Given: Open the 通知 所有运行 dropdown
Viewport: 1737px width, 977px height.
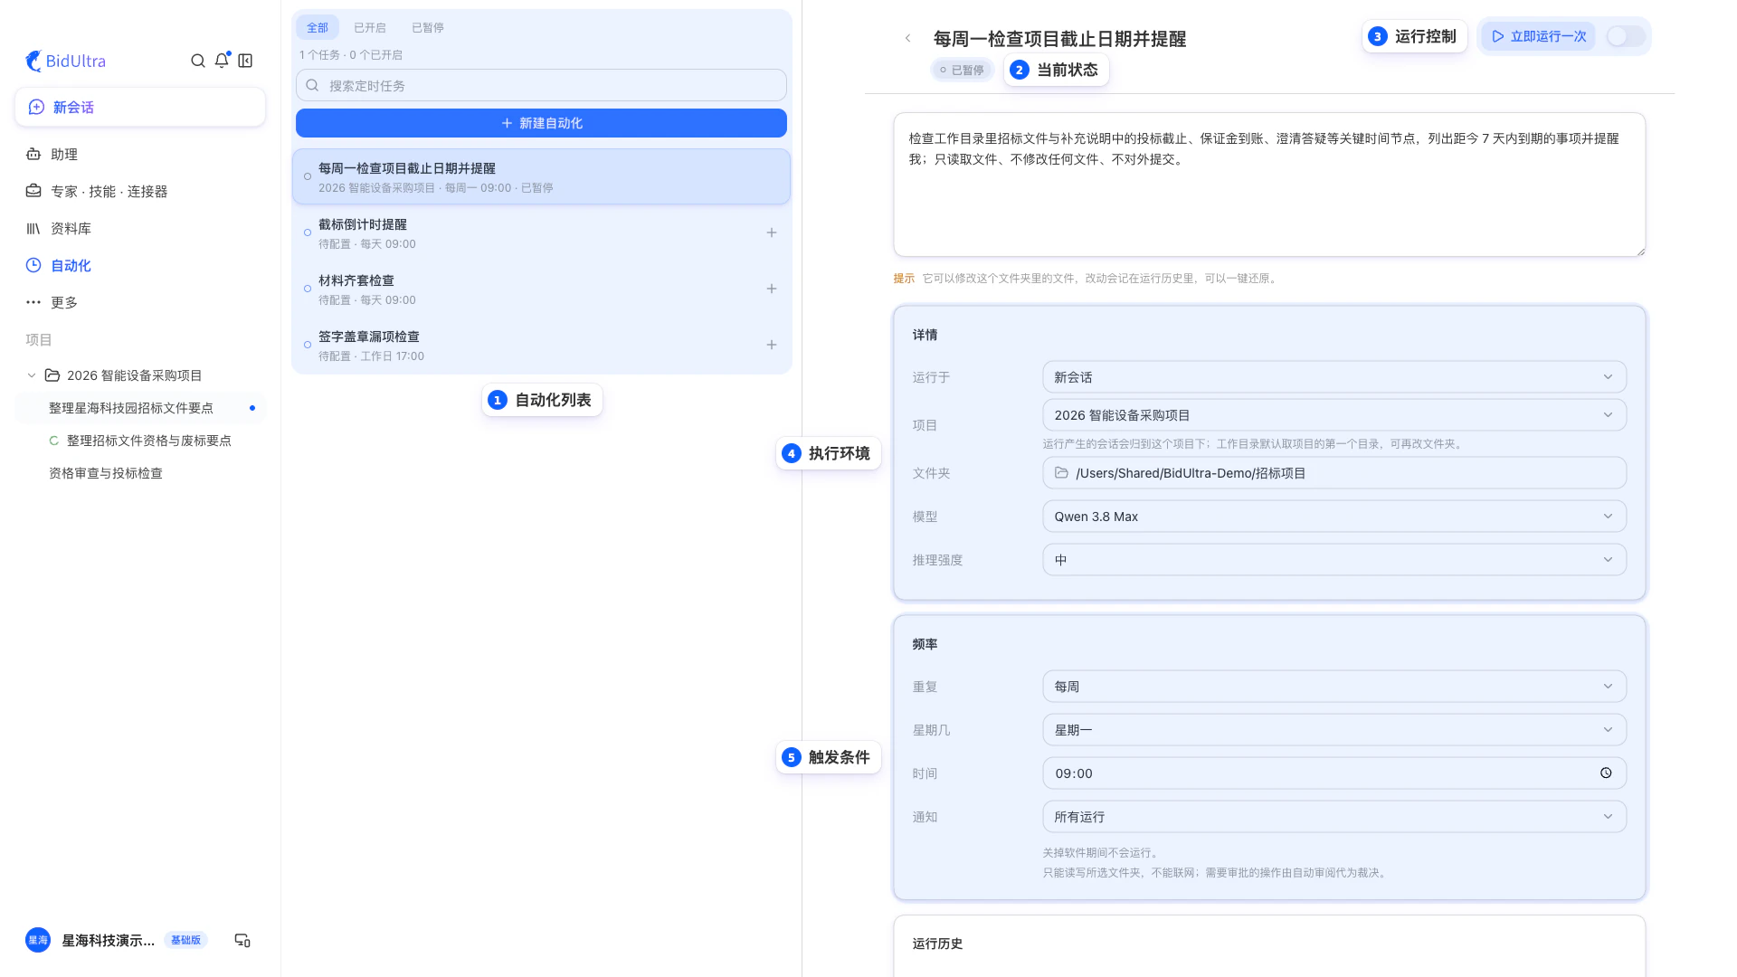Looking at the screenshot, I should [x=1334, y=817].
